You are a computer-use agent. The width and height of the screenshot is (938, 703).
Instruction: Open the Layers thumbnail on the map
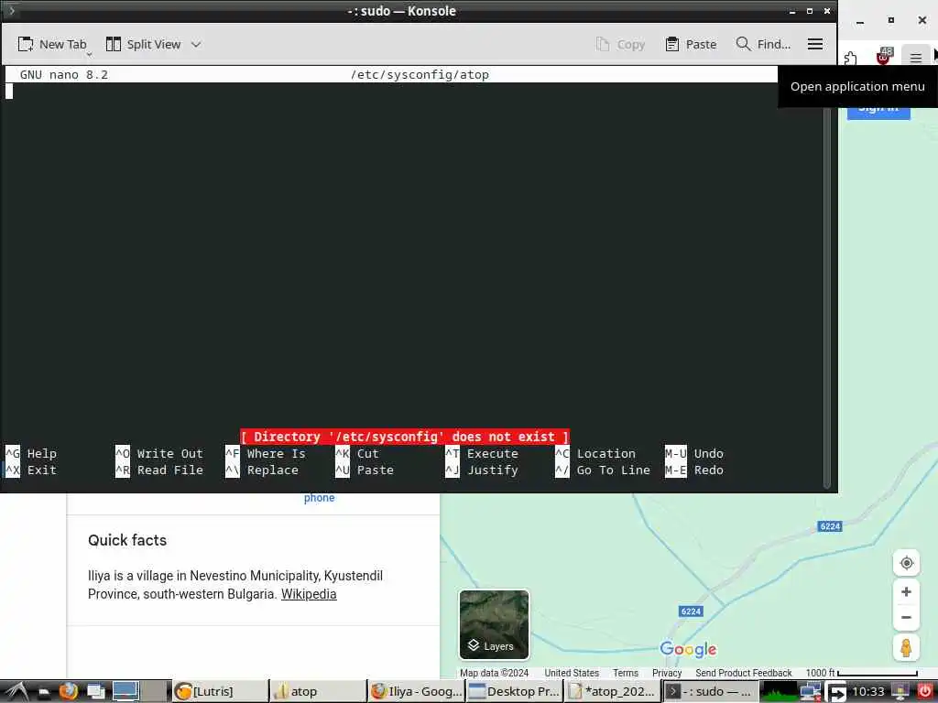point(494,624)
